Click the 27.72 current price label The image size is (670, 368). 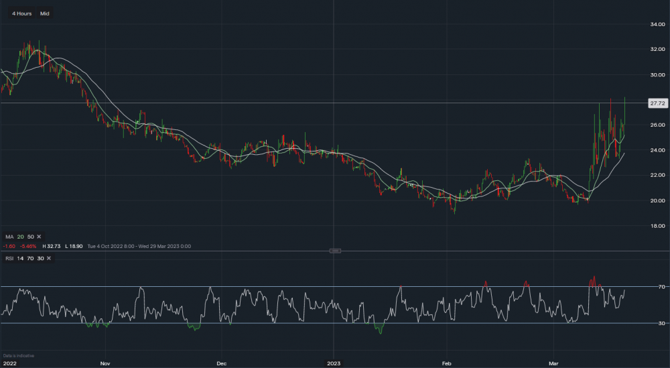pos(657,103)
